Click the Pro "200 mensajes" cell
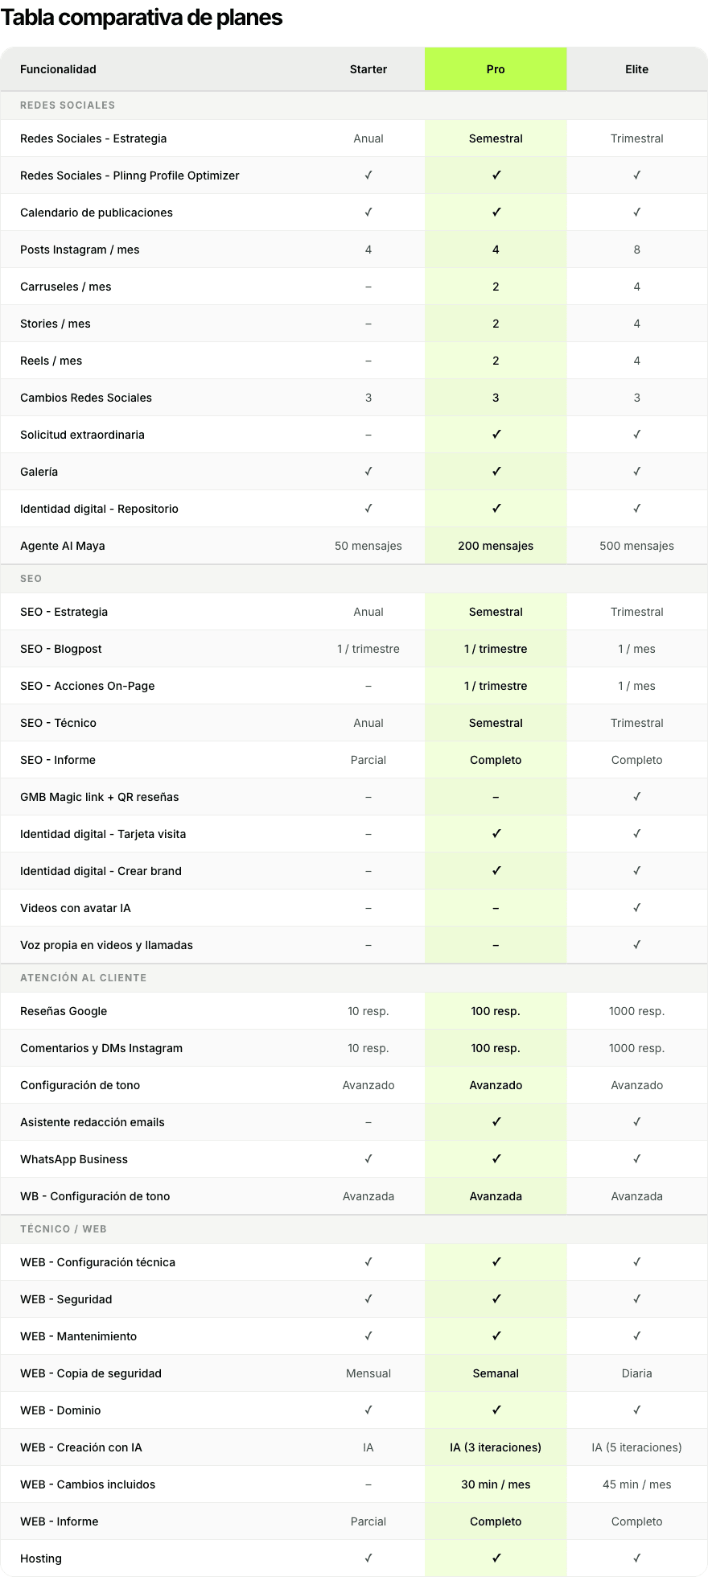This screenshot has height=1577, width=708. pos(496,546)
